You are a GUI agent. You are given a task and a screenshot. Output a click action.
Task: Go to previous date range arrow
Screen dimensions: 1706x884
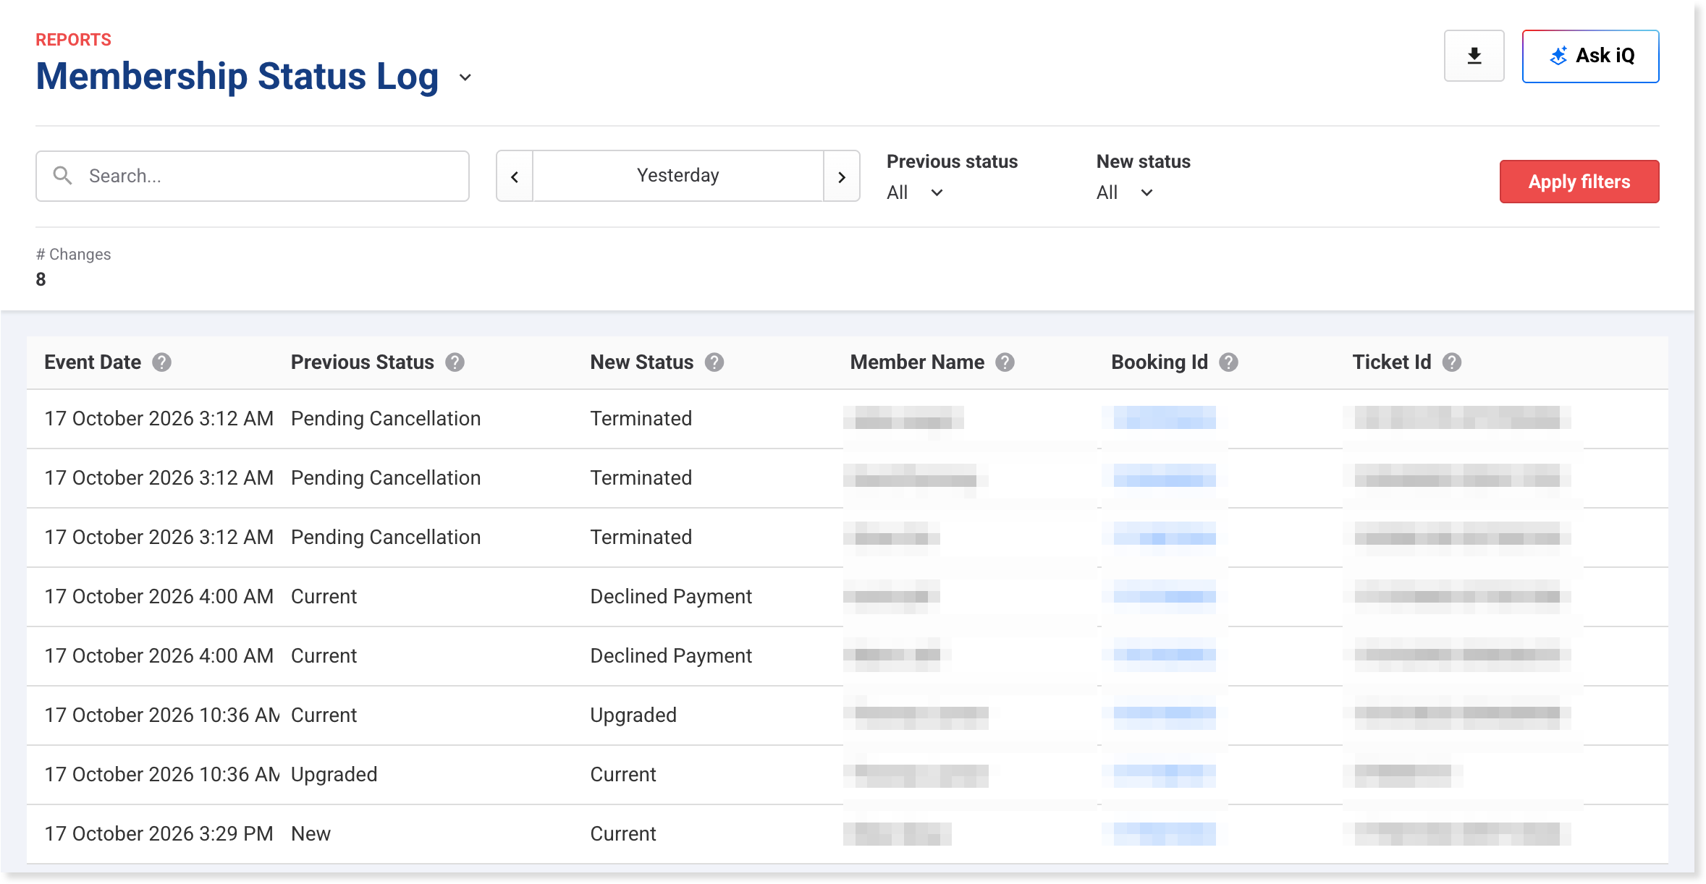pyautogui.click(x=515, y=176)
